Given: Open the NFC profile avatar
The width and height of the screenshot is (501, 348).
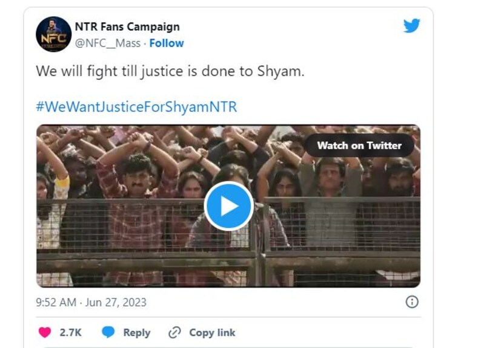Looking at the screenshot, I should pyautogui.click(x=53, y=34).
